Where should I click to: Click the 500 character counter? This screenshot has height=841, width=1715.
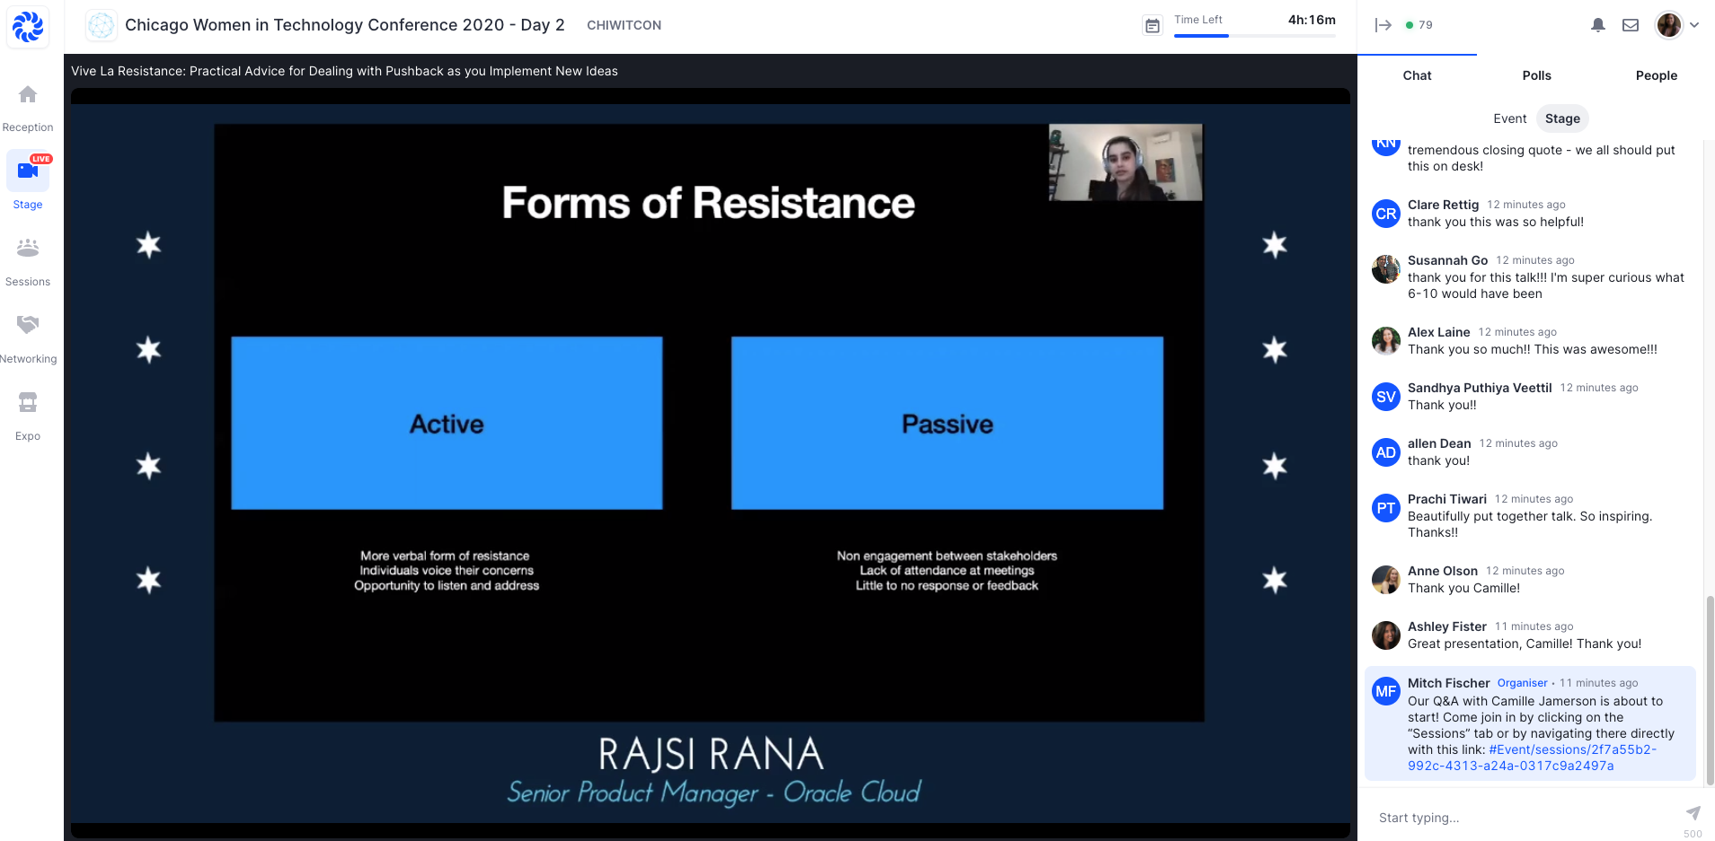tap(1693, 834)
